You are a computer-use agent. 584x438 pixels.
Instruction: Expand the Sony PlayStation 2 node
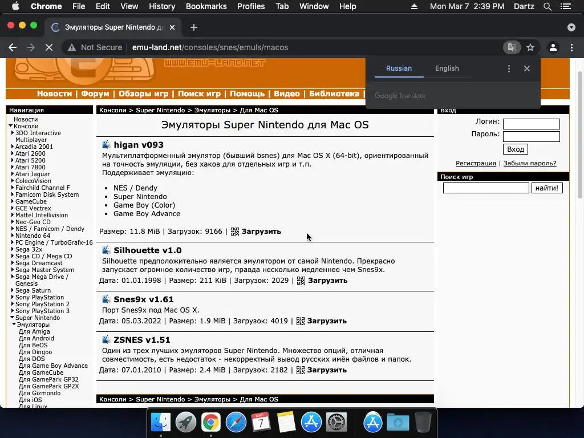click(13, 305)
